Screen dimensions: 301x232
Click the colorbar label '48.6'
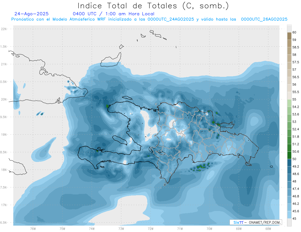[x=296, y=174]
